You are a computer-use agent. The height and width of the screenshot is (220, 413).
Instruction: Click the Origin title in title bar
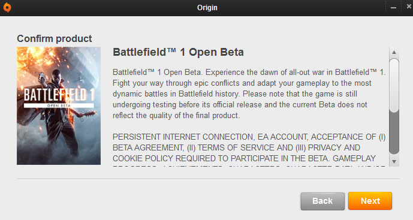point(207,8)
